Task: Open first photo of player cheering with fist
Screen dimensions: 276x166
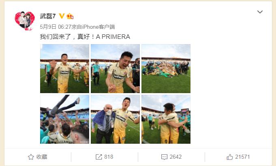Action: point(64,68)
